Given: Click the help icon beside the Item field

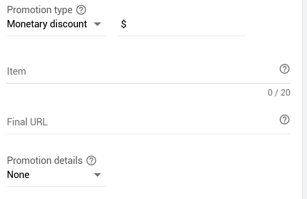Looking at the screenshot, I should pos(285,69).
